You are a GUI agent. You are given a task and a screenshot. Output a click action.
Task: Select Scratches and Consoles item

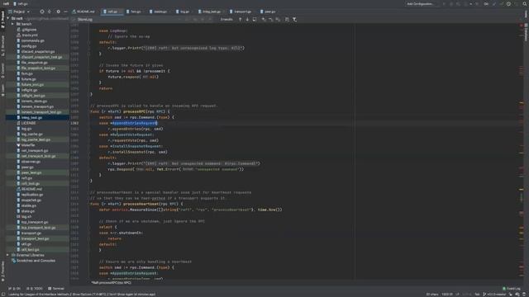[33, 261]
